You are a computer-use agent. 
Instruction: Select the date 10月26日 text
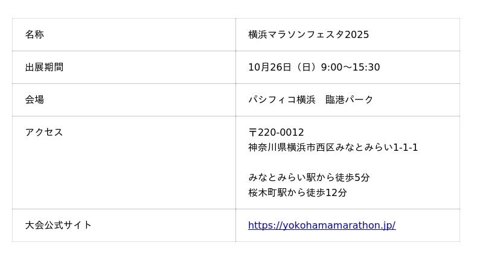pyautogui.click(x=270, y=68)
